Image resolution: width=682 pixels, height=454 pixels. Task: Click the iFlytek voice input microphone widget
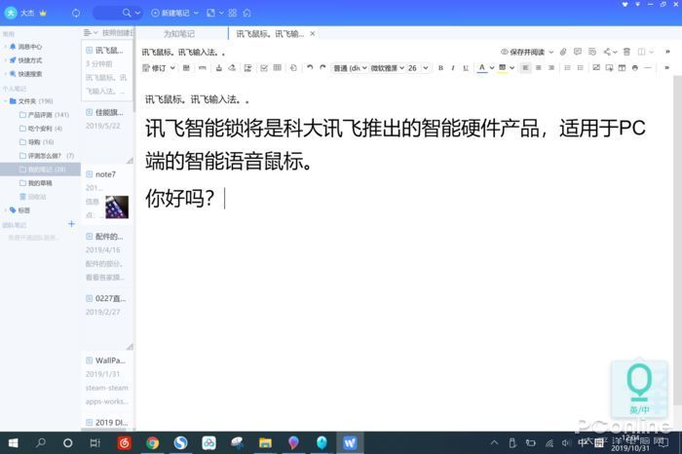tap(639, 388)
